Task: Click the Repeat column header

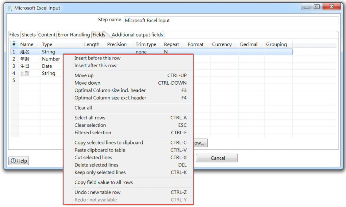Action: pyautogui.click(x=174, y=44)
